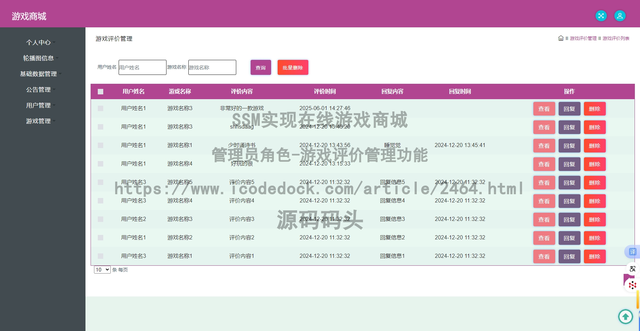Click 查看 for the shhsdaag row
The height and width of the screenshot is (331, 640).
(544, 127)
